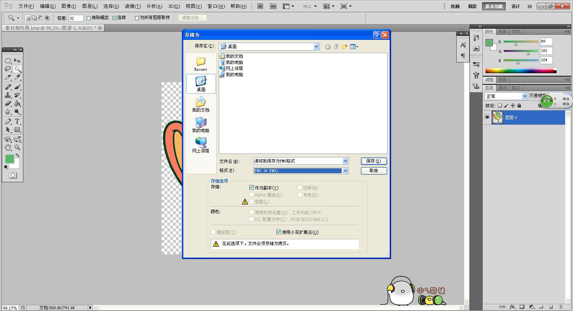The width and height of the screenshot is (573, 311).
Task: Create a new folder in the save dialog
Action: point(345,47)
